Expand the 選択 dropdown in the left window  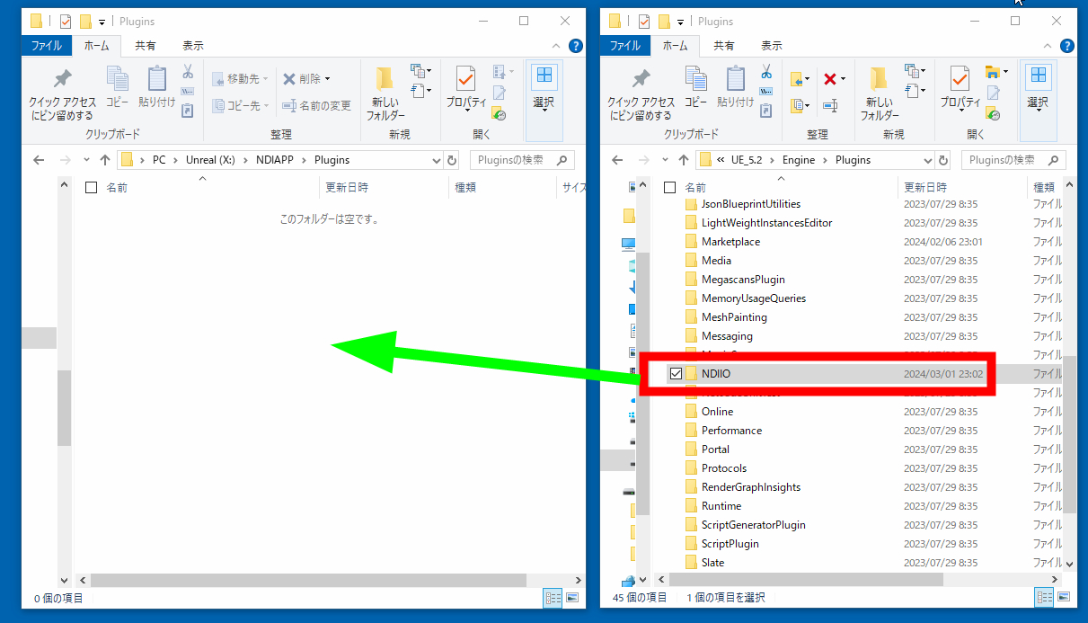544,102
